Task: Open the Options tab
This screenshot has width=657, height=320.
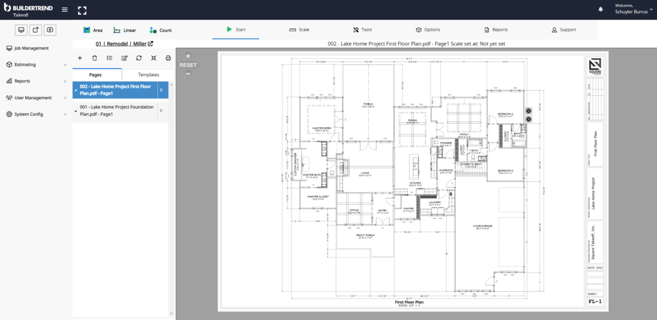Action: pos(428,30)
